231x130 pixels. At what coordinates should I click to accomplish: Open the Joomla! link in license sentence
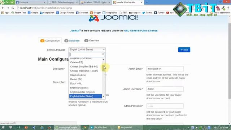75,31
